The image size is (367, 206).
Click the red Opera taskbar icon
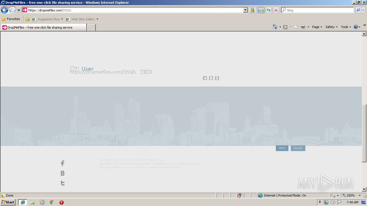coord(61,202)
